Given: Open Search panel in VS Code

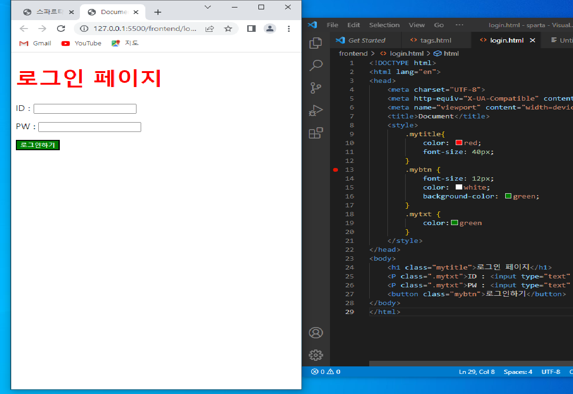Looking at the screenshot, I should click(315, 65).
